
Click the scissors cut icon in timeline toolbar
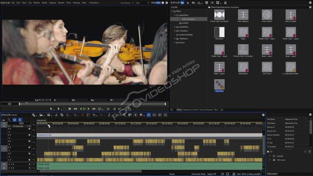(56, 115)
